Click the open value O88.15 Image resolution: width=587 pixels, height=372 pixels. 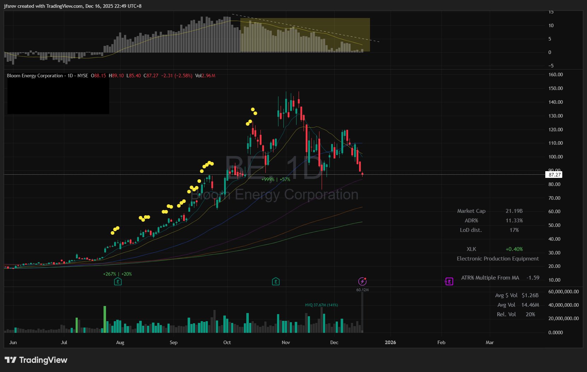(98, 76)
